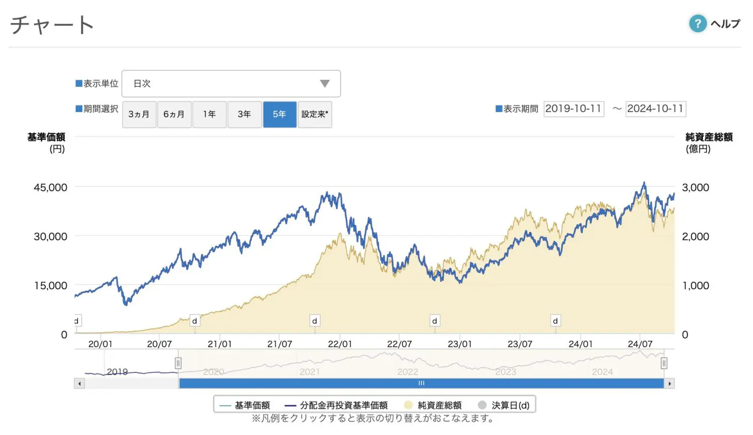Choose the 6ヵ月 period button
Viewport: 753px width, 435px height.
(174, 115)
